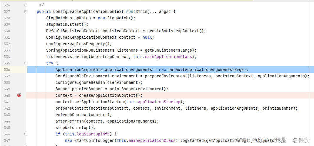
Task: Click stopWatch.start() statement
Action: coord(67,24)
